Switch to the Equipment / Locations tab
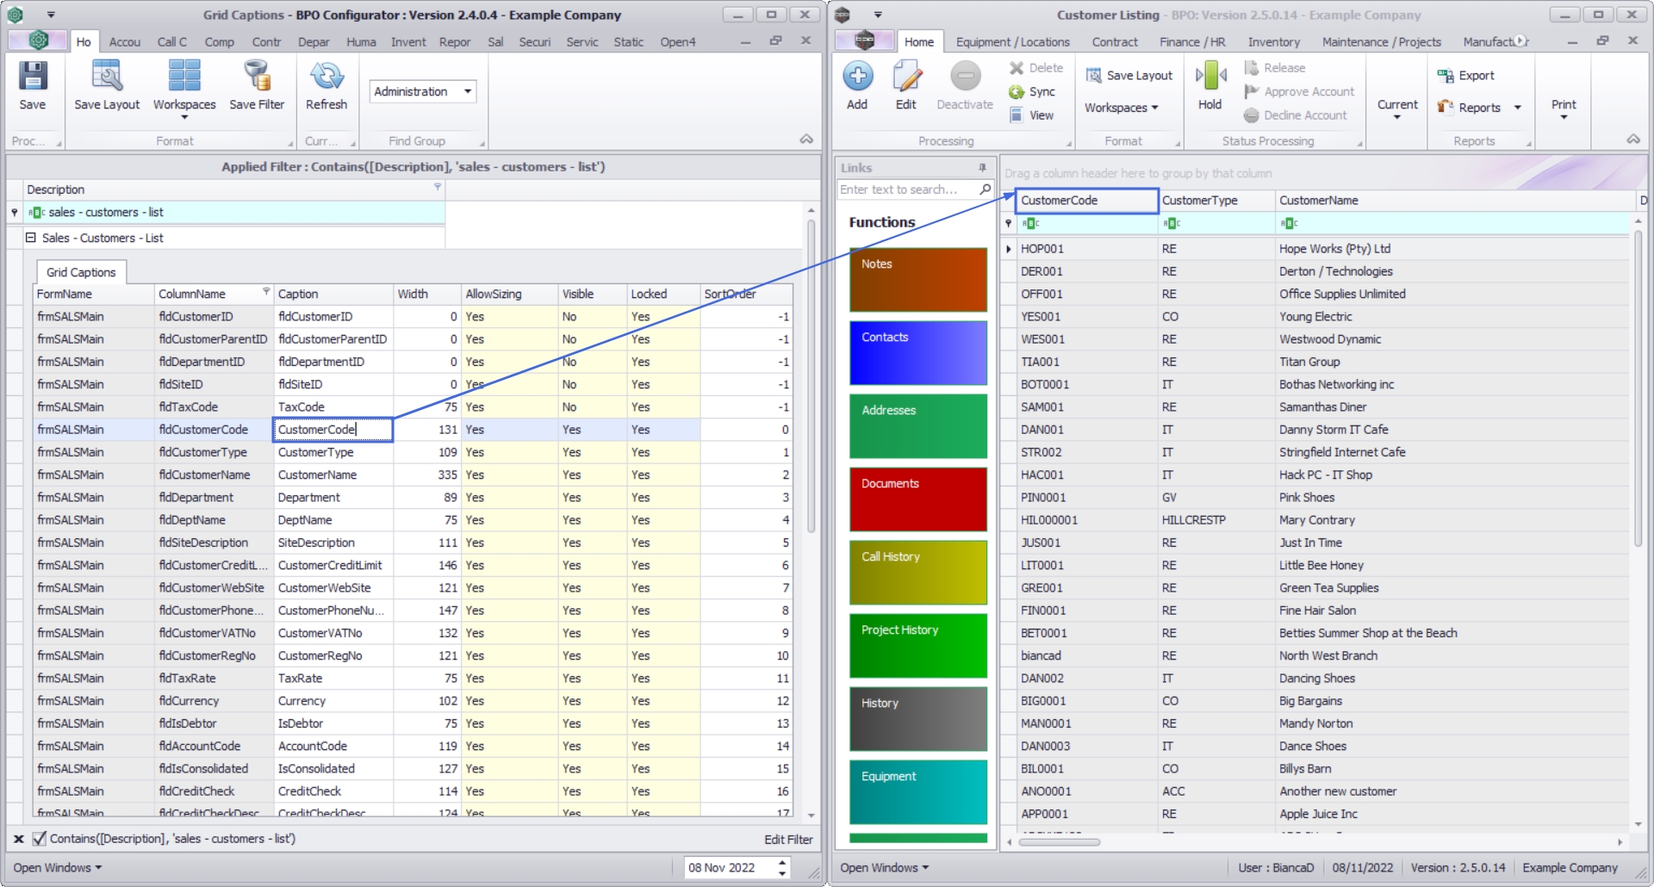1654x887 pixels. click(x=1012, y=42)
